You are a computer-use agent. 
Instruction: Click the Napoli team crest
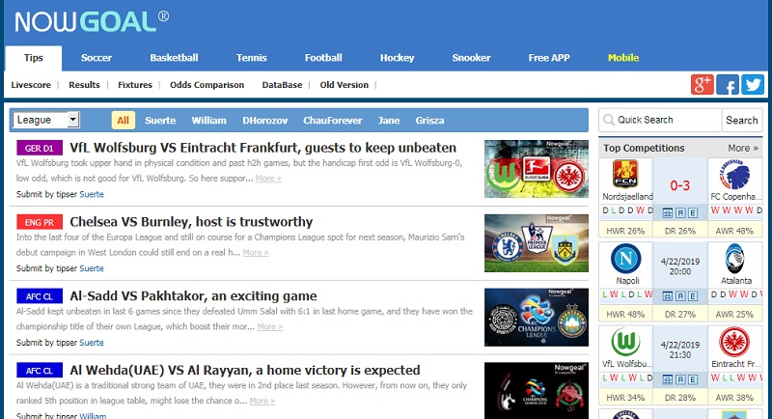coord(625,259)
